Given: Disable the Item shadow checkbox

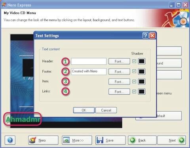Looking at the screenshot, I should (x=134, y=81).
